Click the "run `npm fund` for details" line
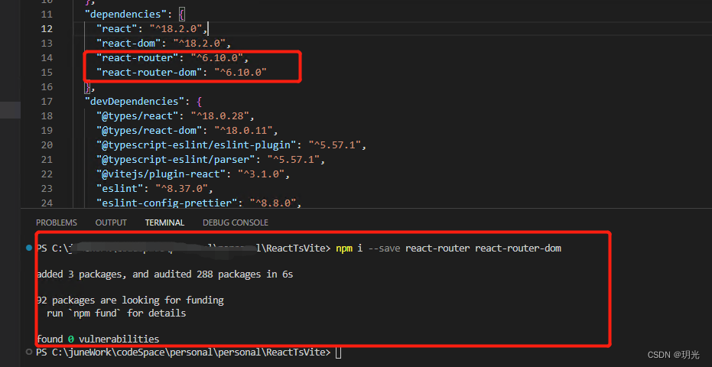Screen dimensions: 712x367 [x=116, y=313]
